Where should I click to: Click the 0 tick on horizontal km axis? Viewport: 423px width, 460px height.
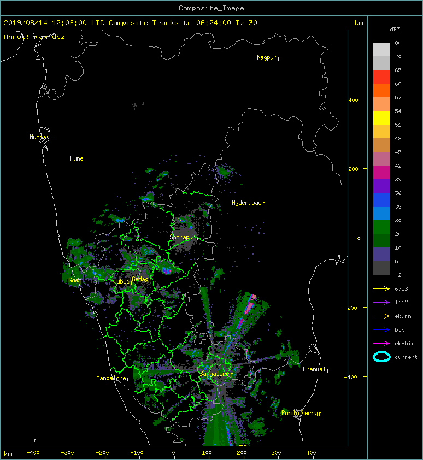tap(173, 453)
